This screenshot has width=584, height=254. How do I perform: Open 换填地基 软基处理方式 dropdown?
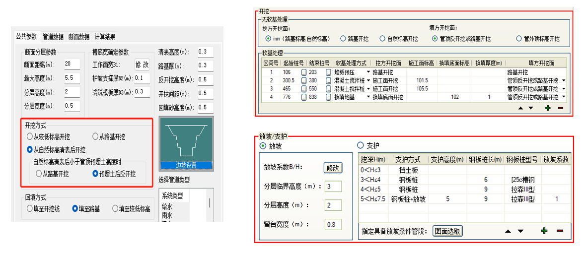coord(368,97)
